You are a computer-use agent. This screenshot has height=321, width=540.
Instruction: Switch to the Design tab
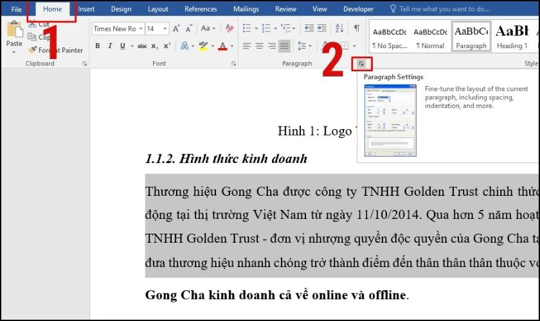pyautogui.click(x=121, y=9)
